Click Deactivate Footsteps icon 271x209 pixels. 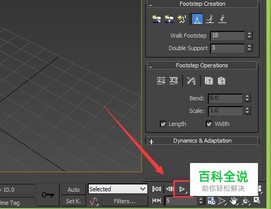click(x=173, y=80)
